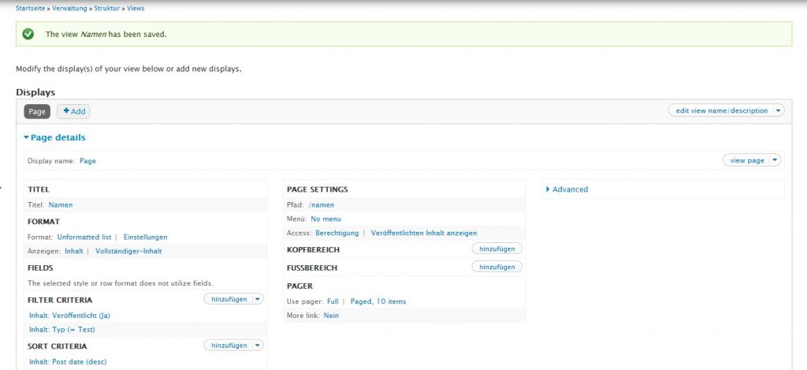Open the edit view name/description dropdown arrow

click(x=779, y=110)
